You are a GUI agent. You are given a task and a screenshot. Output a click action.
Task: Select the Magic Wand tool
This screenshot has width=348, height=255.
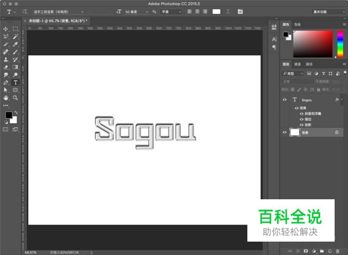16,36
